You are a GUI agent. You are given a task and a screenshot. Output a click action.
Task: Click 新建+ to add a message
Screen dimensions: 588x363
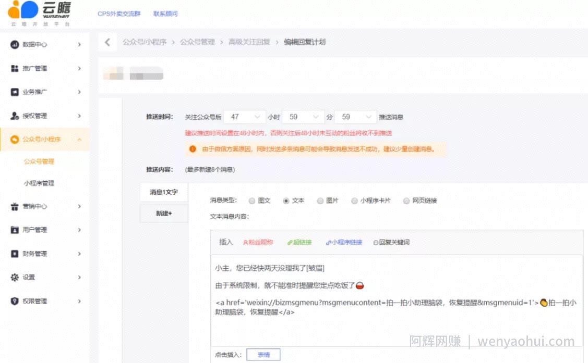click(164, 214)
